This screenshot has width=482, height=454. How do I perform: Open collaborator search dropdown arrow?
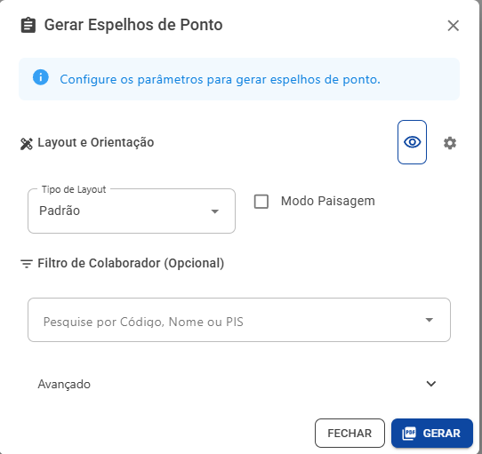(430, 320)
